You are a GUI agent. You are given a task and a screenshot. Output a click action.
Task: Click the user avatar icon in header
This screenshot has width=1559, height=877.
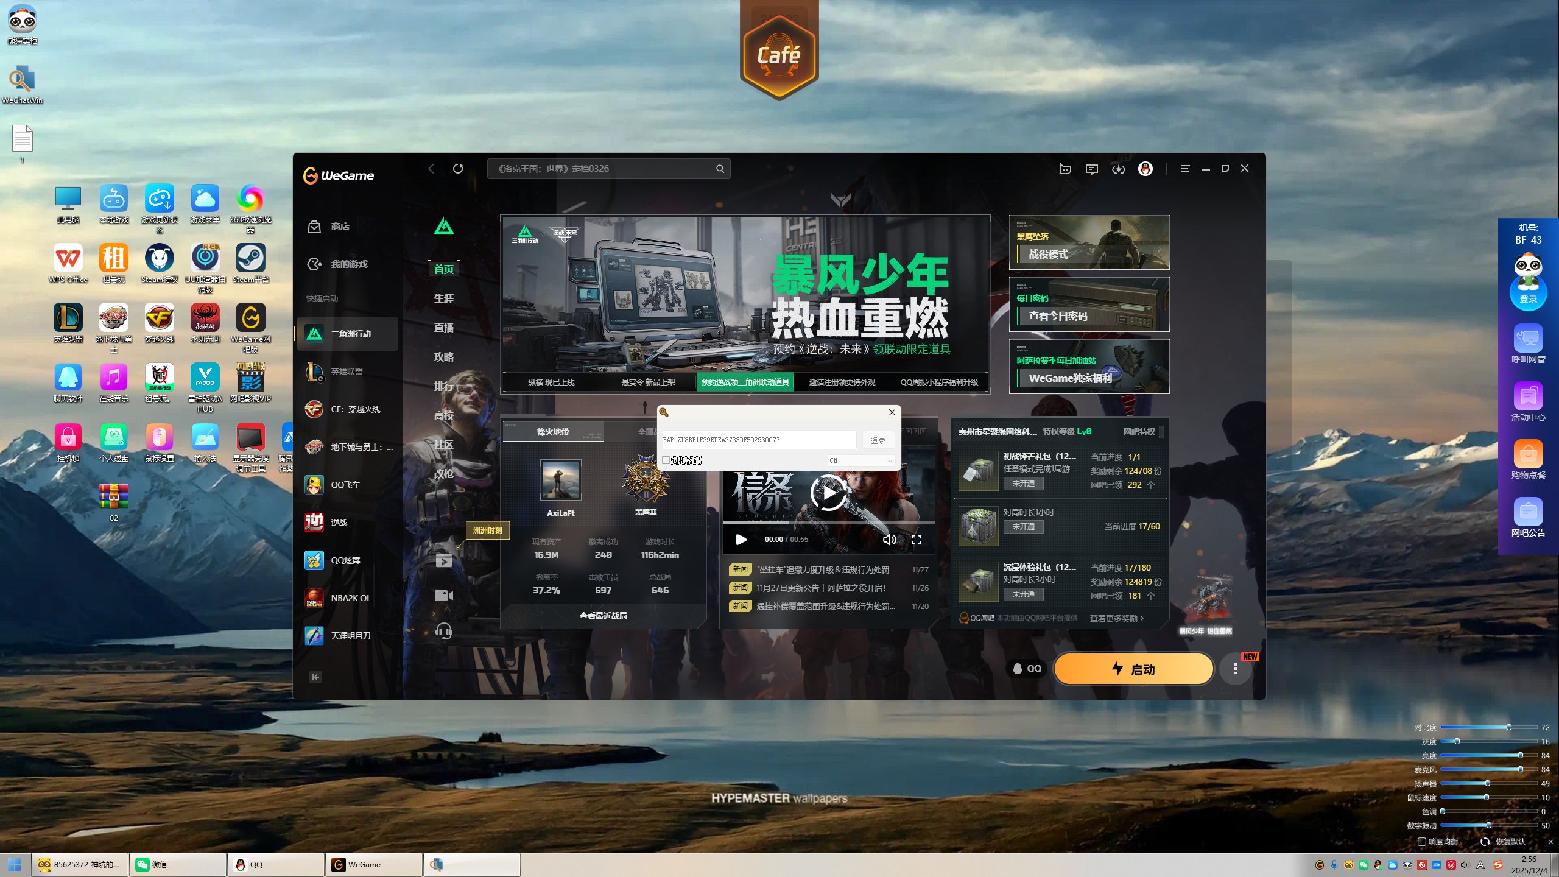tap(1145, 169)
